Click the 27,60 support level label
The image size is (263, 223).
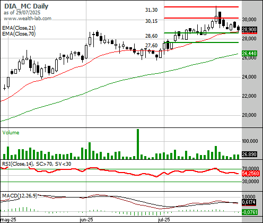click(151, 46)
